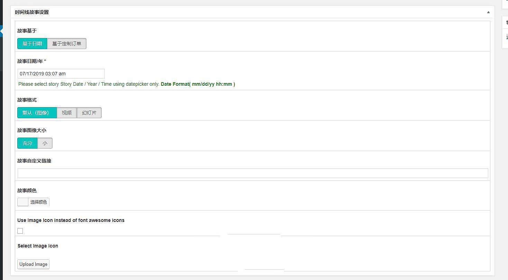Choose the 默认（图像）story format
The image size is (508, 280).
(x=37, y=113)
